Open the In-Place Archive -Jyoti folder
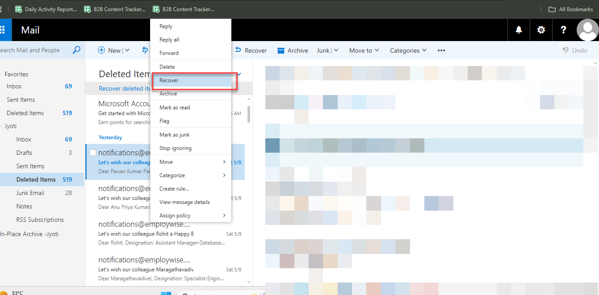The height and width of the screenshot is (295, 599). (29, 234)
